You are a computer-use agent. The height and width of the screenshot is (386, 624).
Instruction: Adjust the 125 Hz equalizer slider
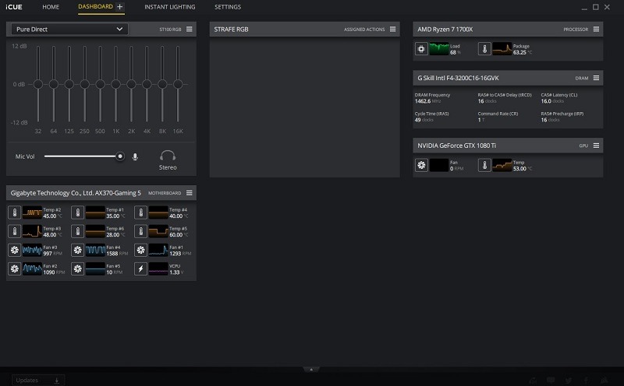click(69, 84)
